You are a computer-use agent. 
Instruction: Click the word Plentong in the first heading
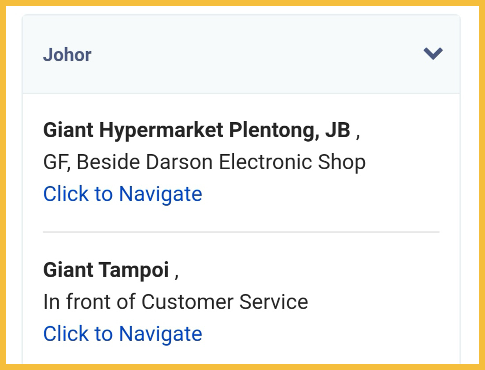tap(274, 131)
